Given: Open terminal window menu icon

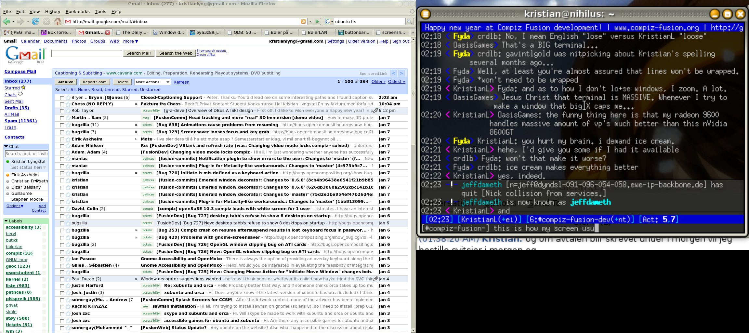Looking at the screenshot, I should 426,14.
